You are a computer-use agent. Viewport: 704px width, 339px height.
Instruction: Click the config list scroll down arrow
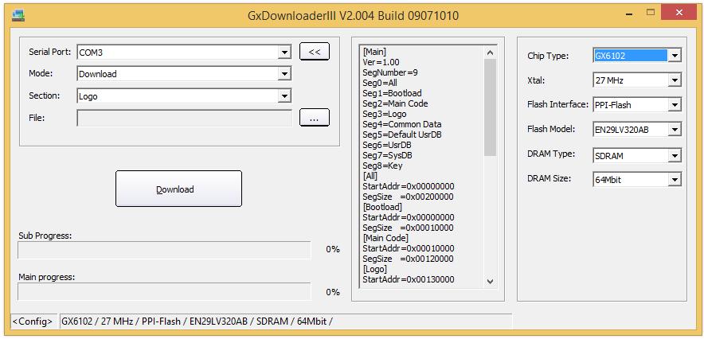click(490, 281)
